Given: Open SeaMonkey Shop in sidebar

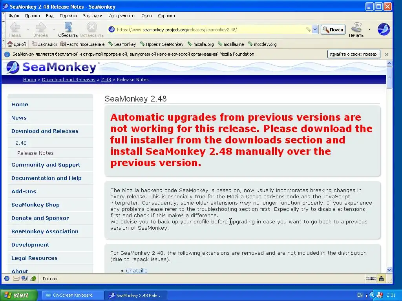Looking at the screenshot, I should (x=35, y=205).
